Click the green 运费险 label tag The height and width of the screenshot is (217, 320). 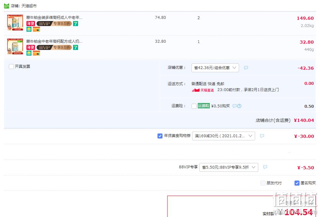[204, 106]
